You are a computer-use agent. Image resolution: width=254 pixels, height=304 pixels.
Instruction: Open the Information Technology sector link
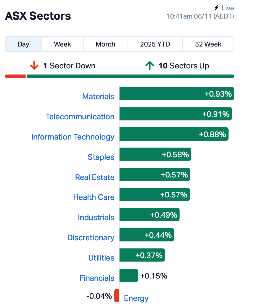tap(73, 137)
